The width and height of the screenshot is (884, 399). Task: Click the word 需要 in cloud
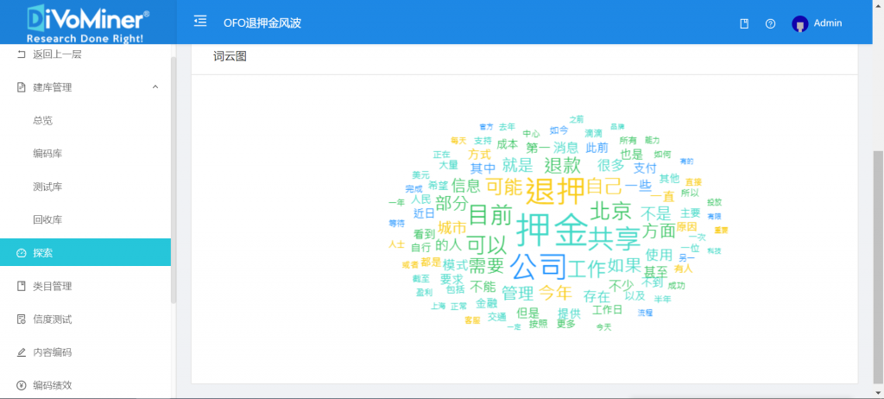pyautogui.click(x=486, y=266)
